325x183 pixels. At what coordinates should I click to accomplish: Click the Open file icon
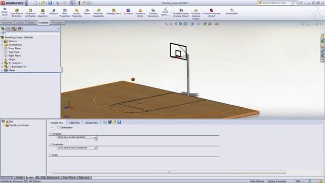click(x=43, y=3)
